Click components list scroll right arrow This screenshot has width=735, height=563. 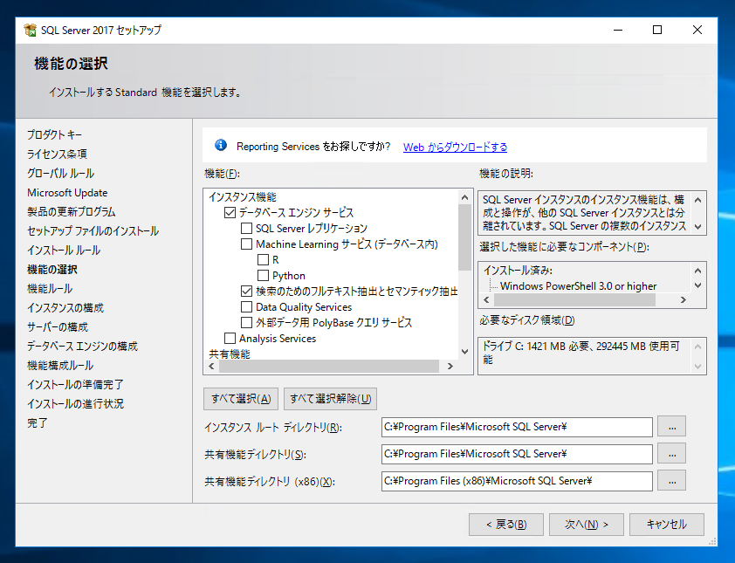(683, 300)
